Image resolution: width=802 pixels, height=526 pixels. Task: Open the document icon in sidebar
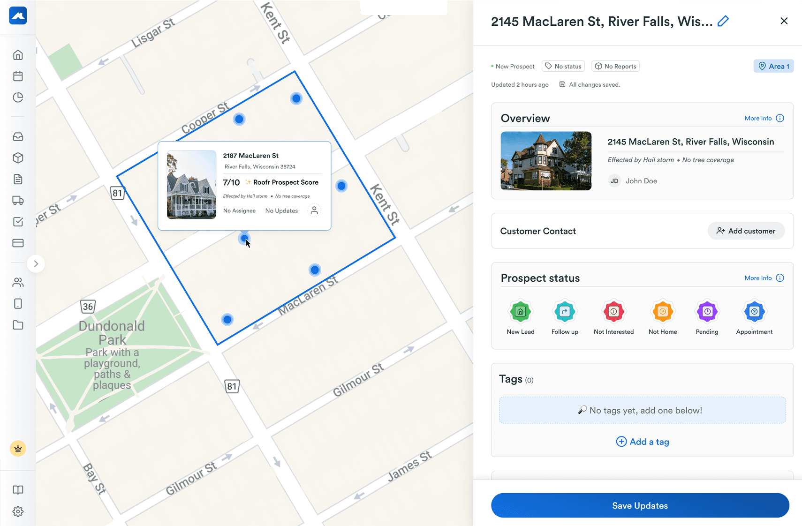[18, 179]
